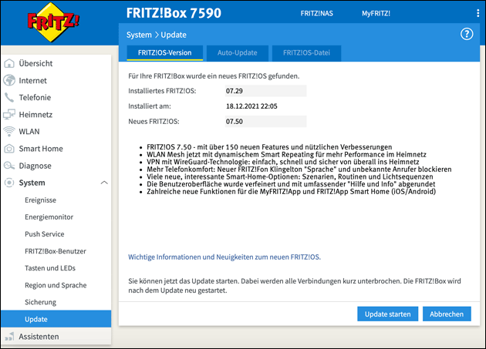Open Region und Sprache under System

click(56, 285)
